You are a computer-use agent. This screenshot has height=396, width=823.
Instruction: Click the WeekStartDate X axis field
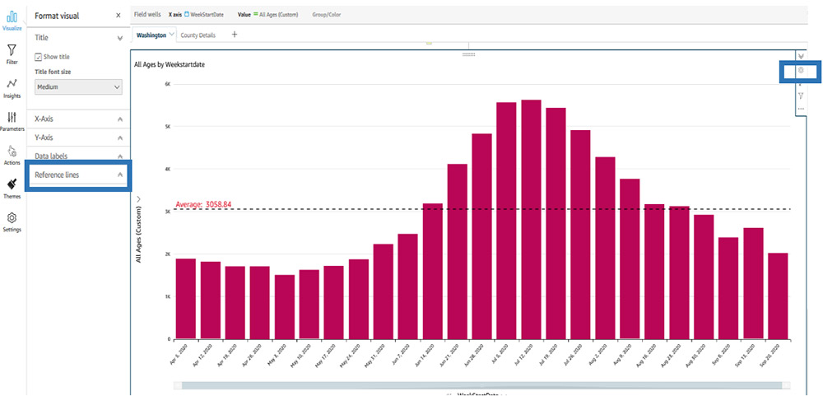(x=207, y=15)
